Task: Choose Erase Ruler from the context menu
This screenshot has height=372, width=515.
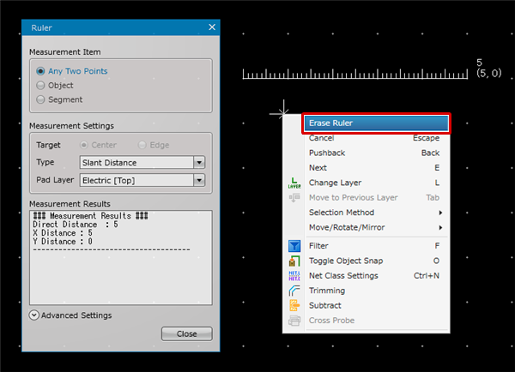Action: [376, 123]
